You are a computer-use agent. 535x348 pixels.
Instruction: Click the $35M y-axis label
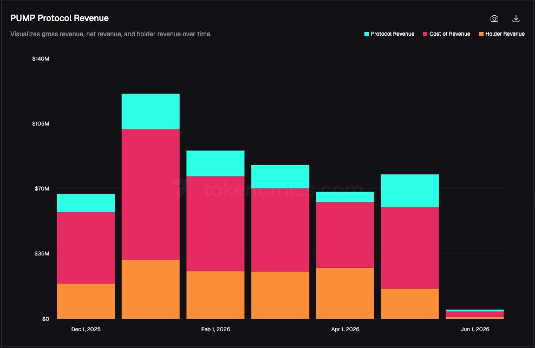pos(42,253)
